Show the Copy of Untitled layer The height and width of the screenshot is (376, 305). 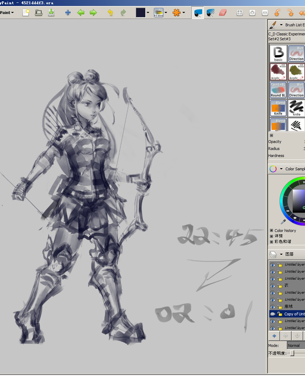point(273,314)
